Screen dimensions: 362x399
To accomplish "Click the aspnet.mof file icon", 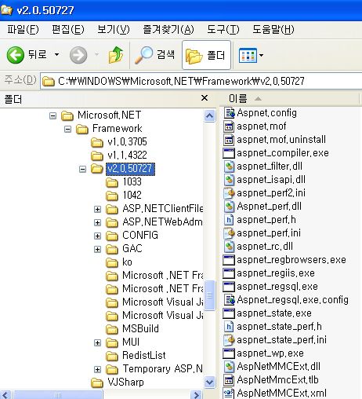I will (229, 126).
